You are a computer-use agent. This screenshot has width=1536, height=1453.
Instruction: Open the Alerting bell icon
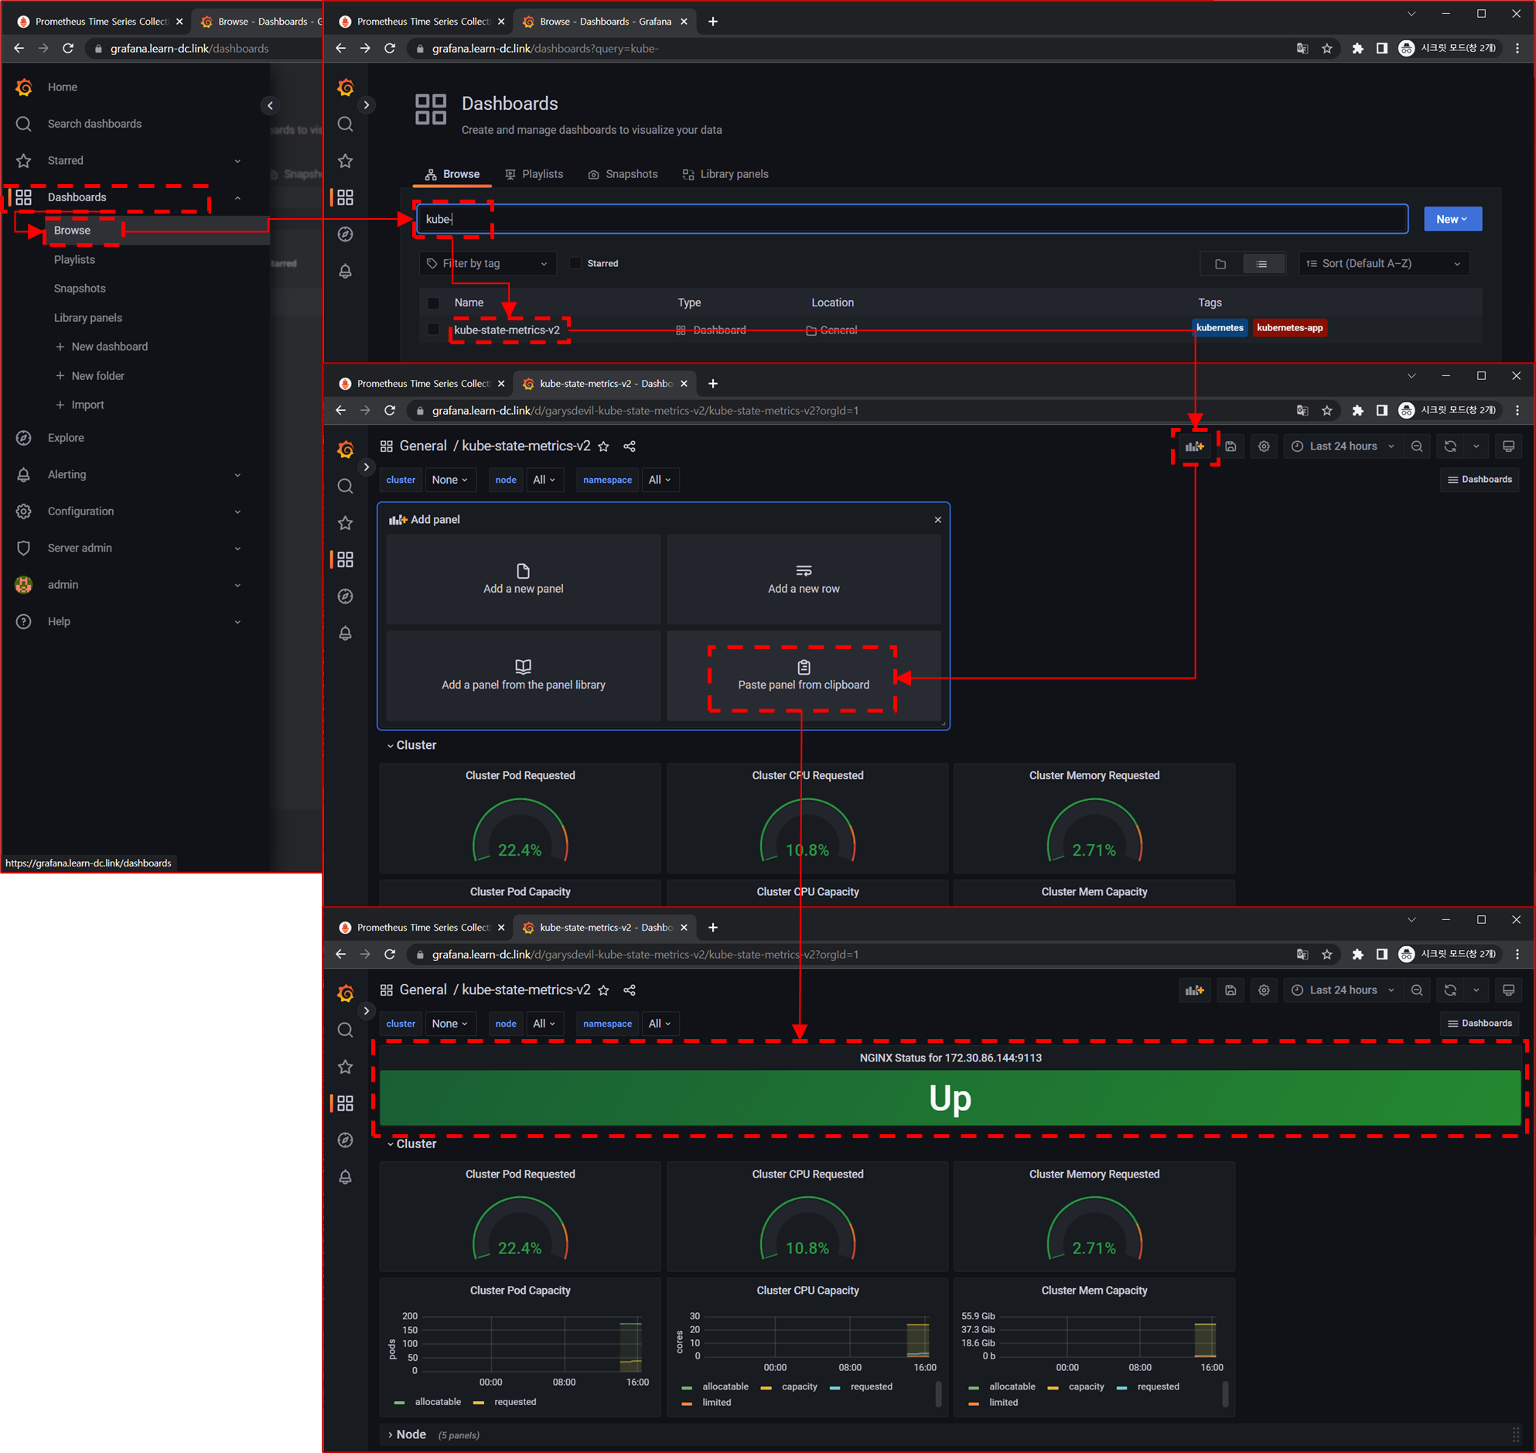click(x=23, y=474)
